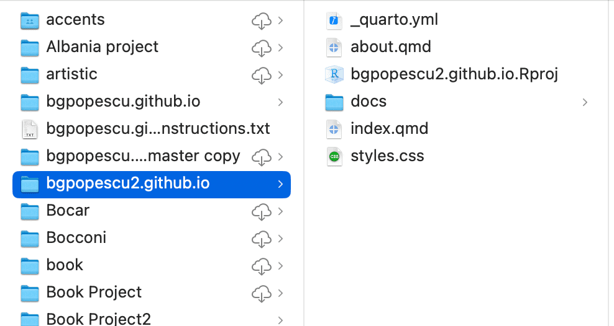Image resolution: width=614 pixels, height=326 pixels.
Task: Click the cloud icon beside Book Project
Action: 261,293
